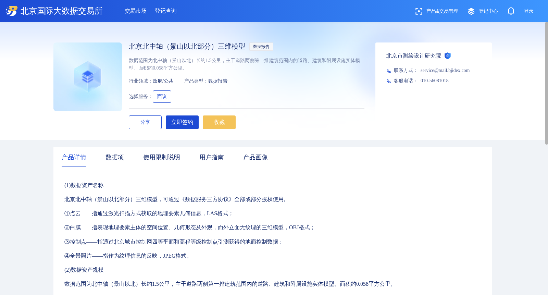
Task: Click the line starting ①点云
Action: coord(149,213)
